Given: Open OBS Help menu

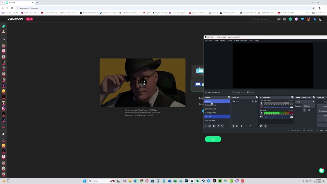Looking at the screenshot, I should point(256,41).
